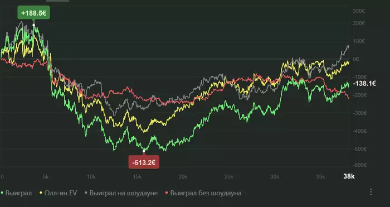Toggle the red Выиграл без шоудауна series
This screenshot has width=390, height=207.
point(203,193)
